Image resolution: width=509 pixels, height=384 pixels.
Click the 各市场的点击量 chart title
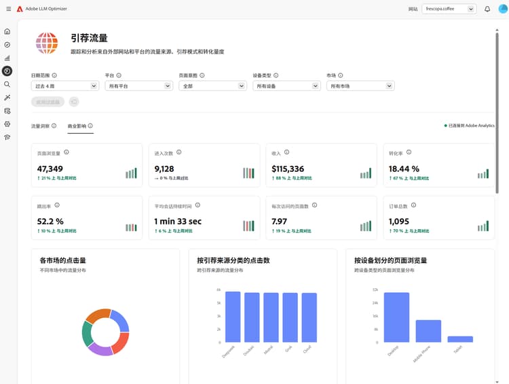pyautogui.click(x=62, y=260)
